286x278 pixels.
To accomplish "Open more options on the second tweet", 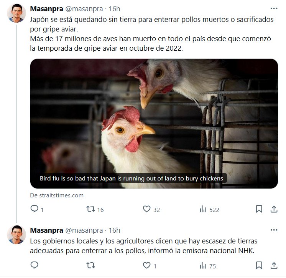I will point(274,230).
